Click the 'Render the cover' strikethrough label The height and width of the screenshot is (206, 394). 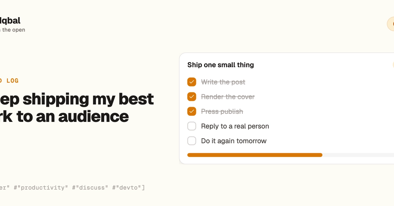[x=228, y=97]
